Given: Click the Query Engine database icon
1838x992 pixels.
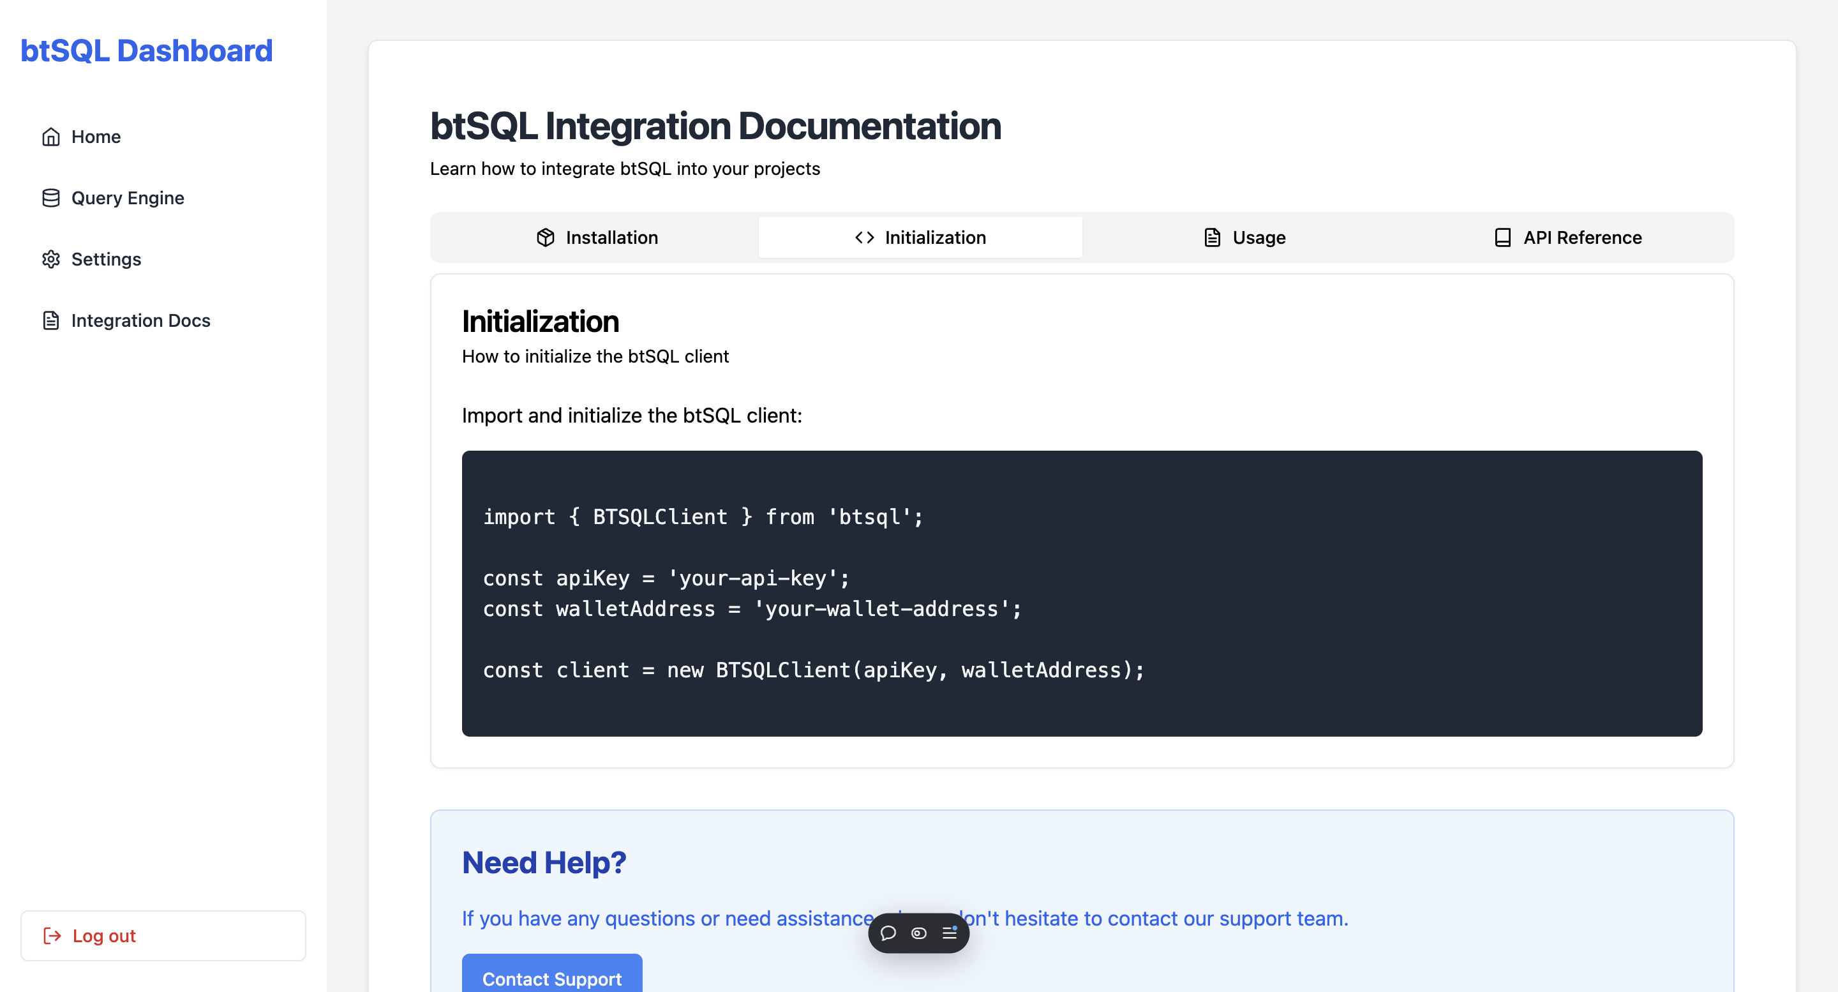Looking at the screenshot, I should coord(50,198).
